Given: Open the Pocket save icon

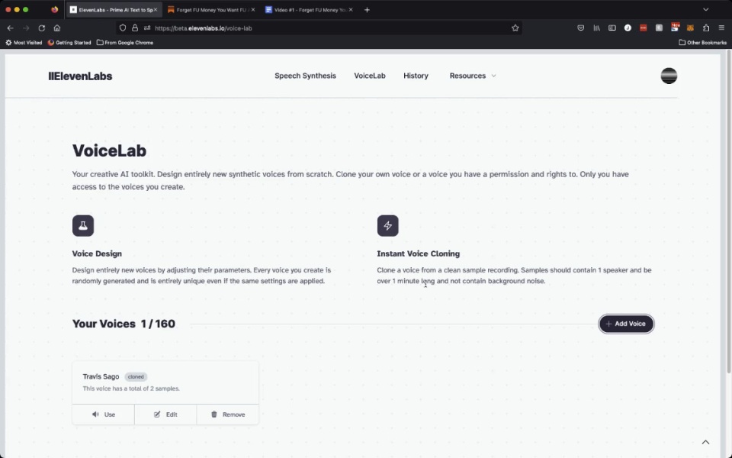Looking at the screenshot, I should pos(581,28).
